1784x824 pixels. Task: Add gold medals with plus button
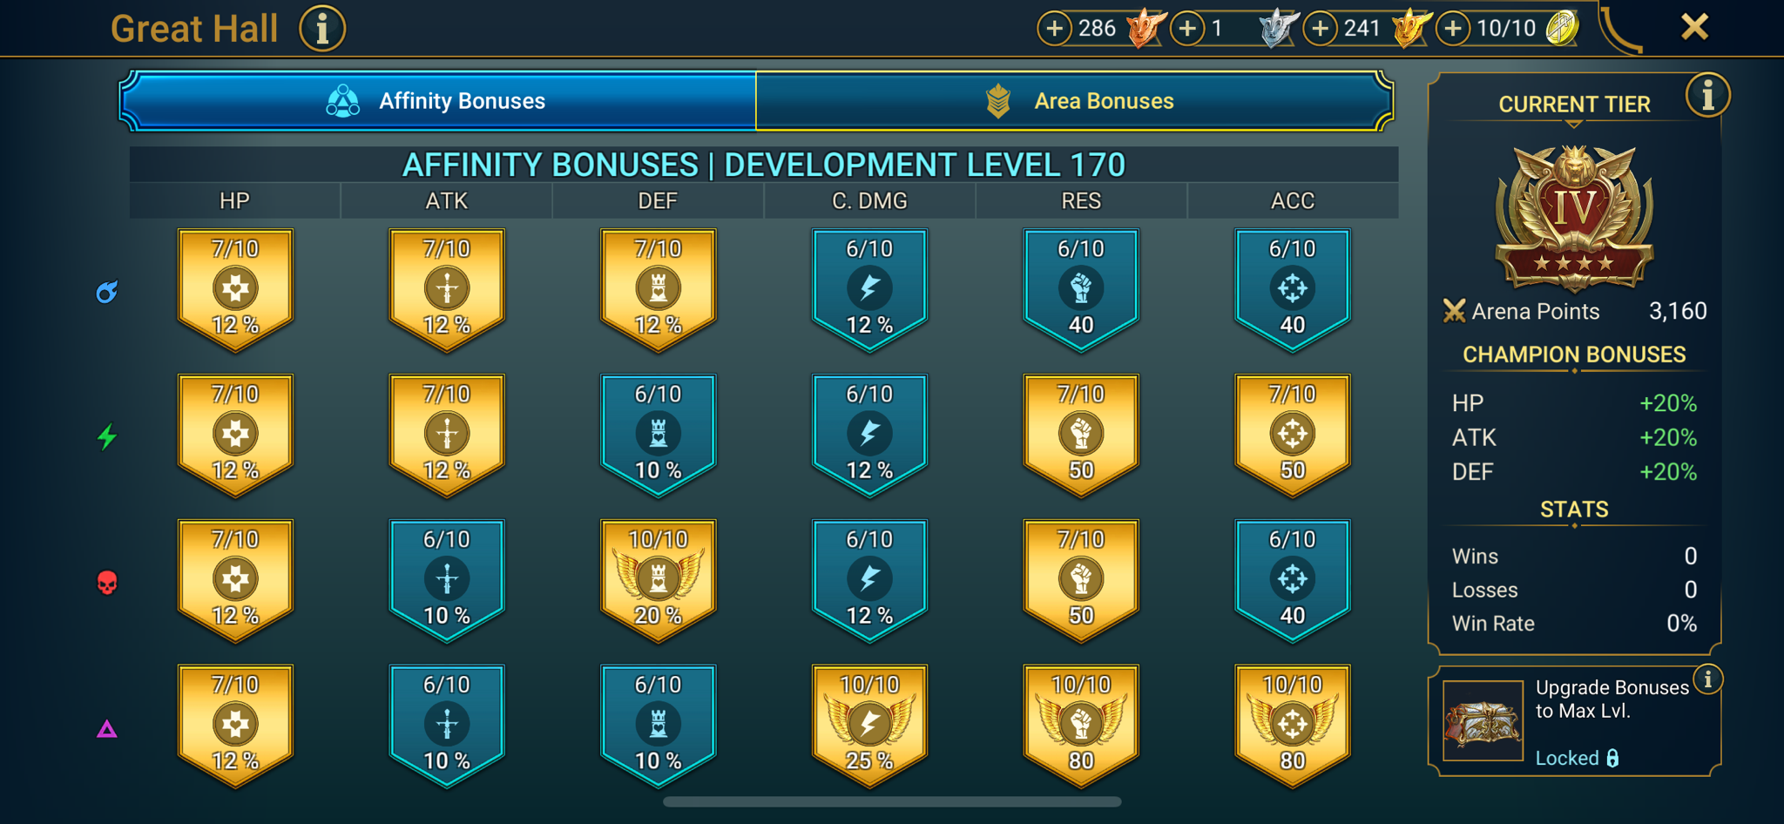tap(1321, 29)
